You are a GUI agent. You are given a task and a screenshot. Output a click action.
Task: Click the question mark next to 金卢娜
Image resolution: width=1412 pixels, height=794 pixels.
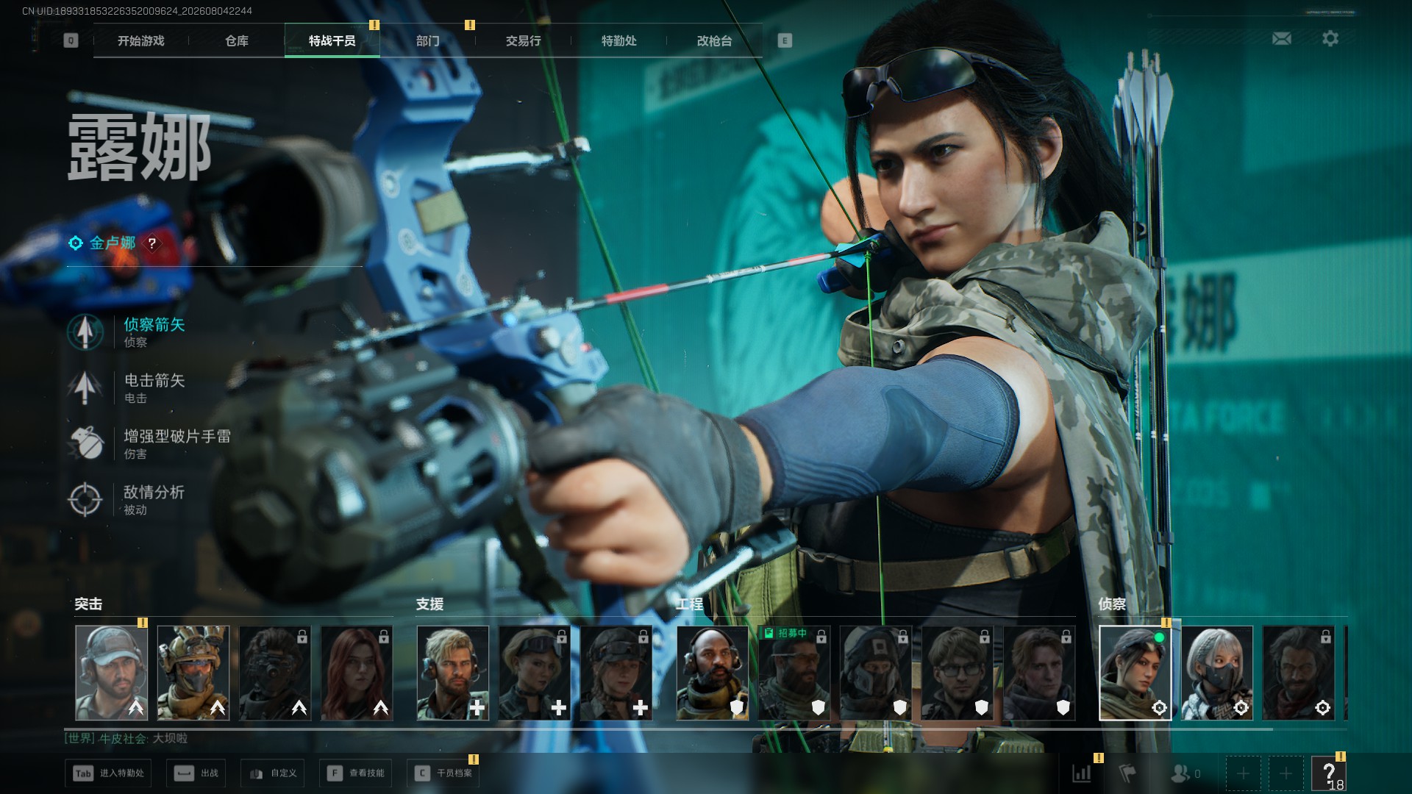[152, 243]
